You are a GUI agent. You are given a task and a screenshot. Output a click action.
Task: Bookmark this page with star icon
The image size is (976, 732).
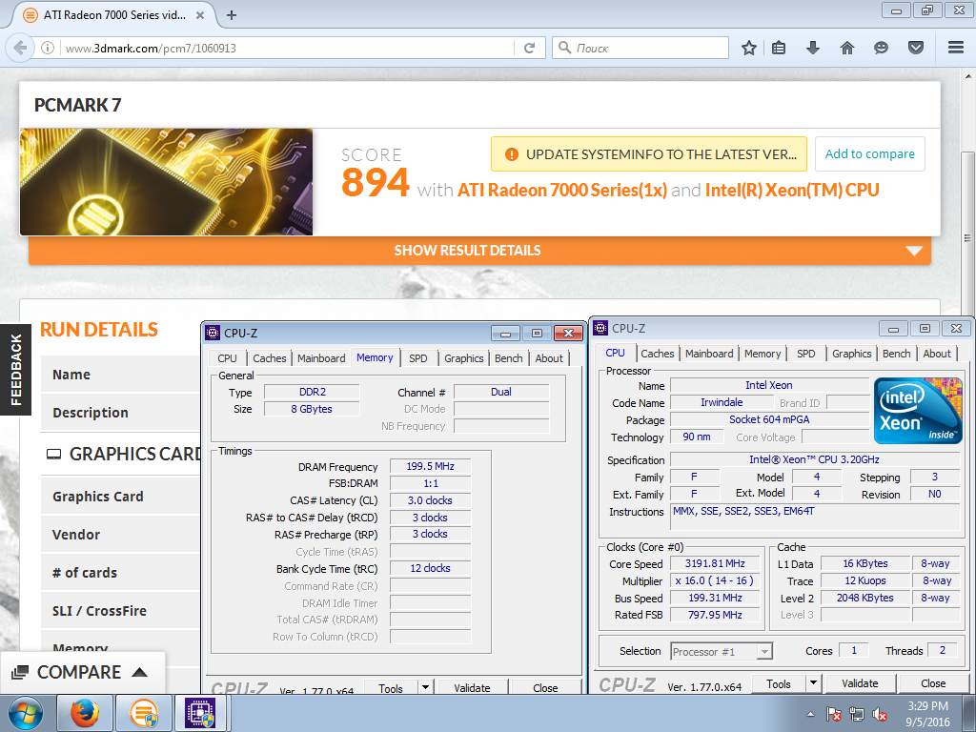749,48
